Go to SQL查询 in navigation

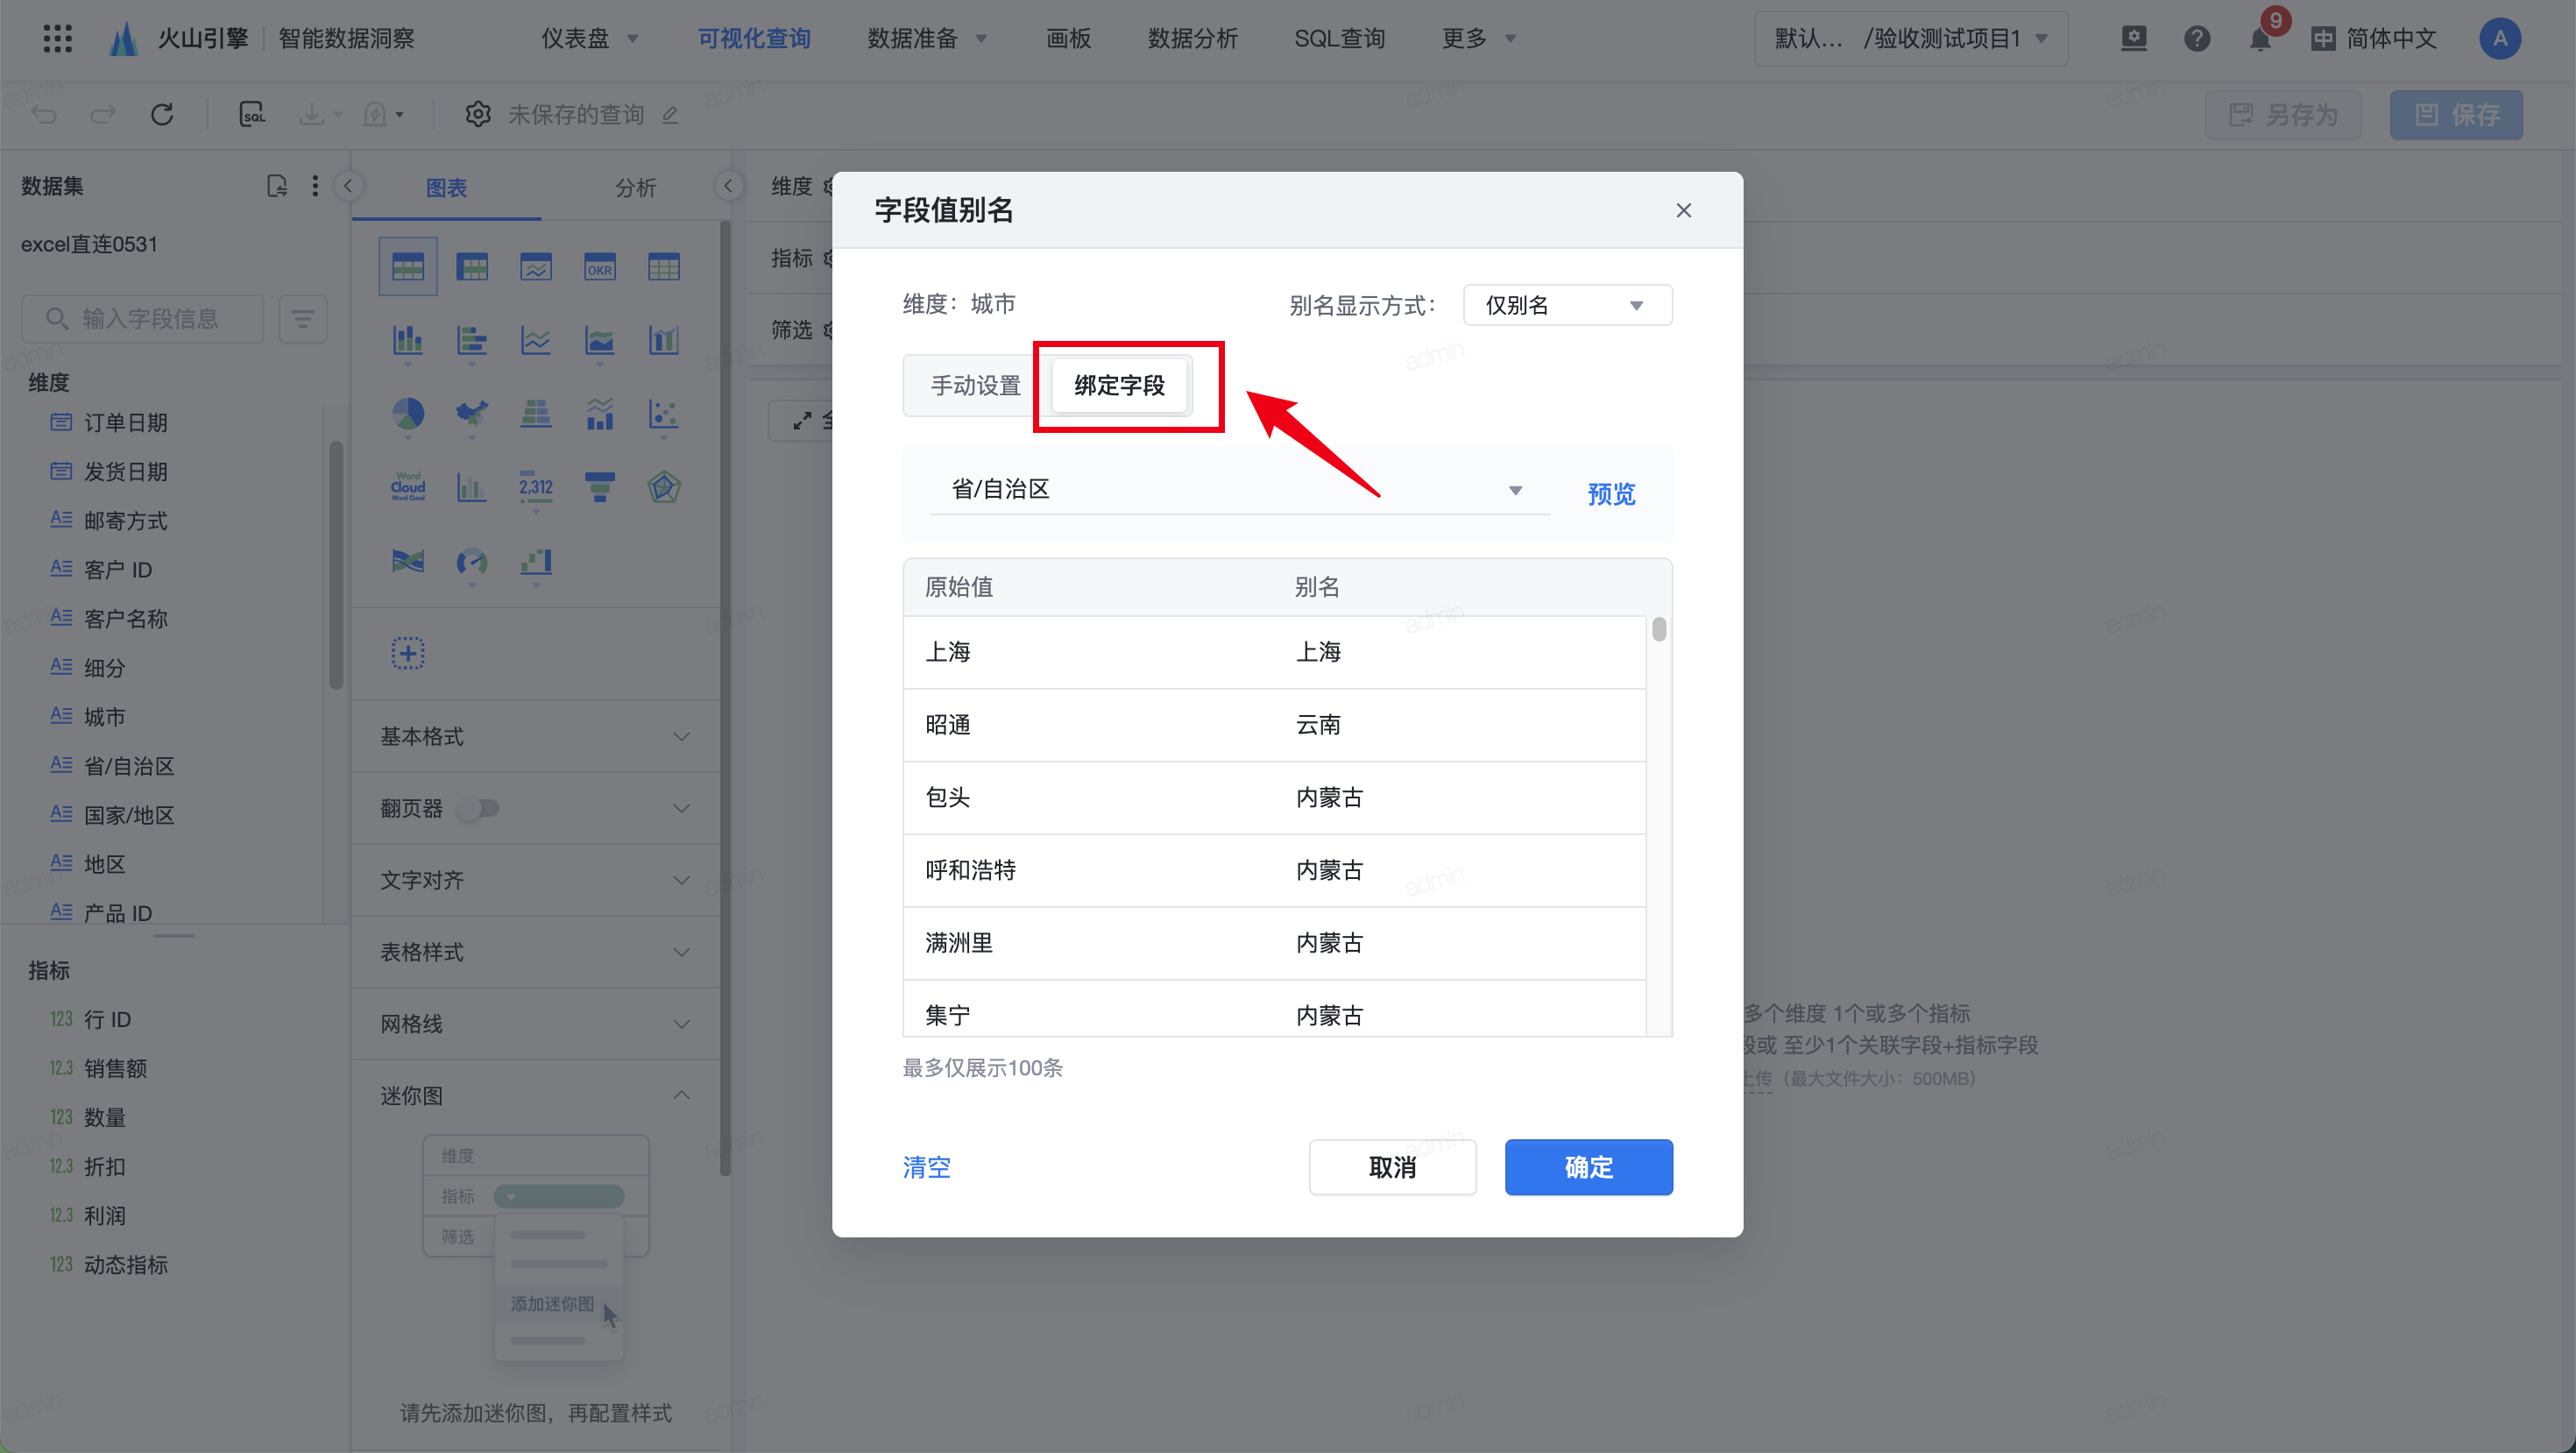pyautogui.click(x=1340, y=39)
